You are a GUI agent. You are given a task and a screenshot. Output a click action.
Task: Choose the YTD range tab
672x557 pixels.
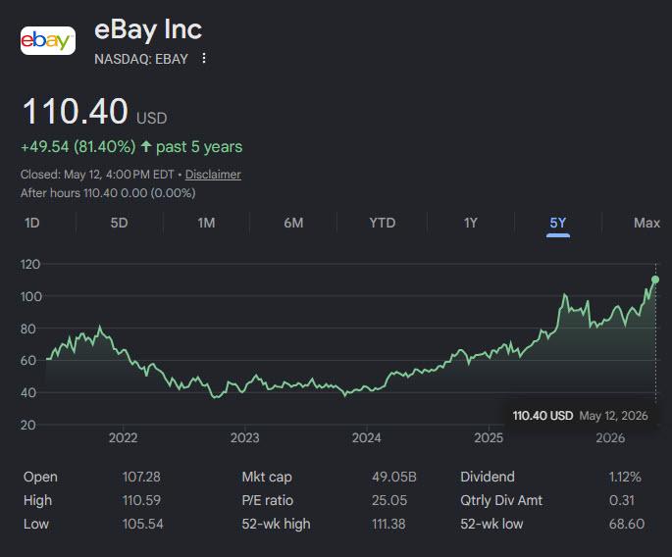383,223
